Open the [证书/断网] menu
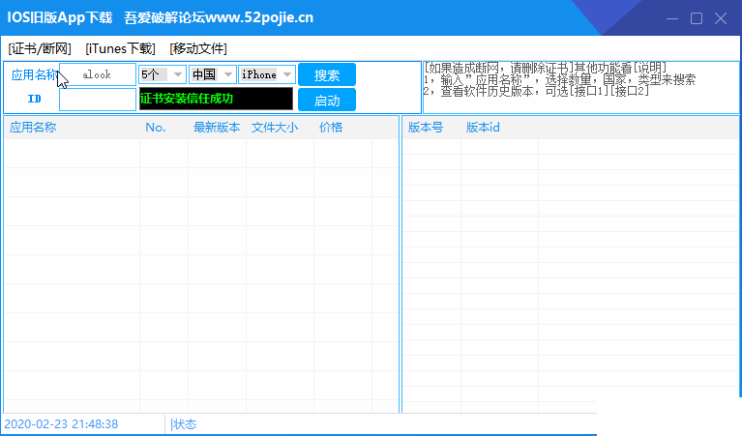742x436 pixels. 40,48
